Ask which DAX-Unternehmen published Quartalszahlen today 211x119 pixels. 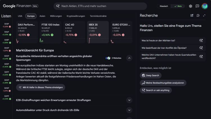(x=173, y=57)
